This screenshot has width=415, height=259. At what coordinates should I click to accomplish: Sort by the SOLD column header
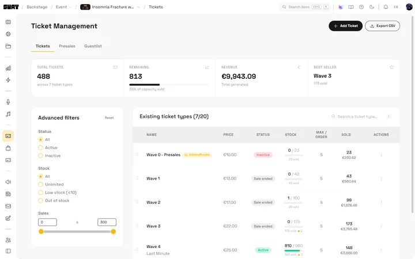coord(346,135)
